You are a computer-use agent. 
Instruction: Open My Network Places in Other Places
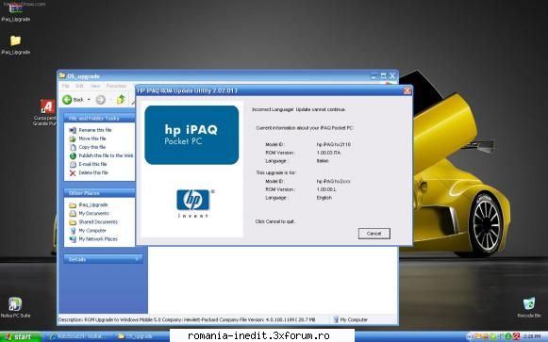98,239
